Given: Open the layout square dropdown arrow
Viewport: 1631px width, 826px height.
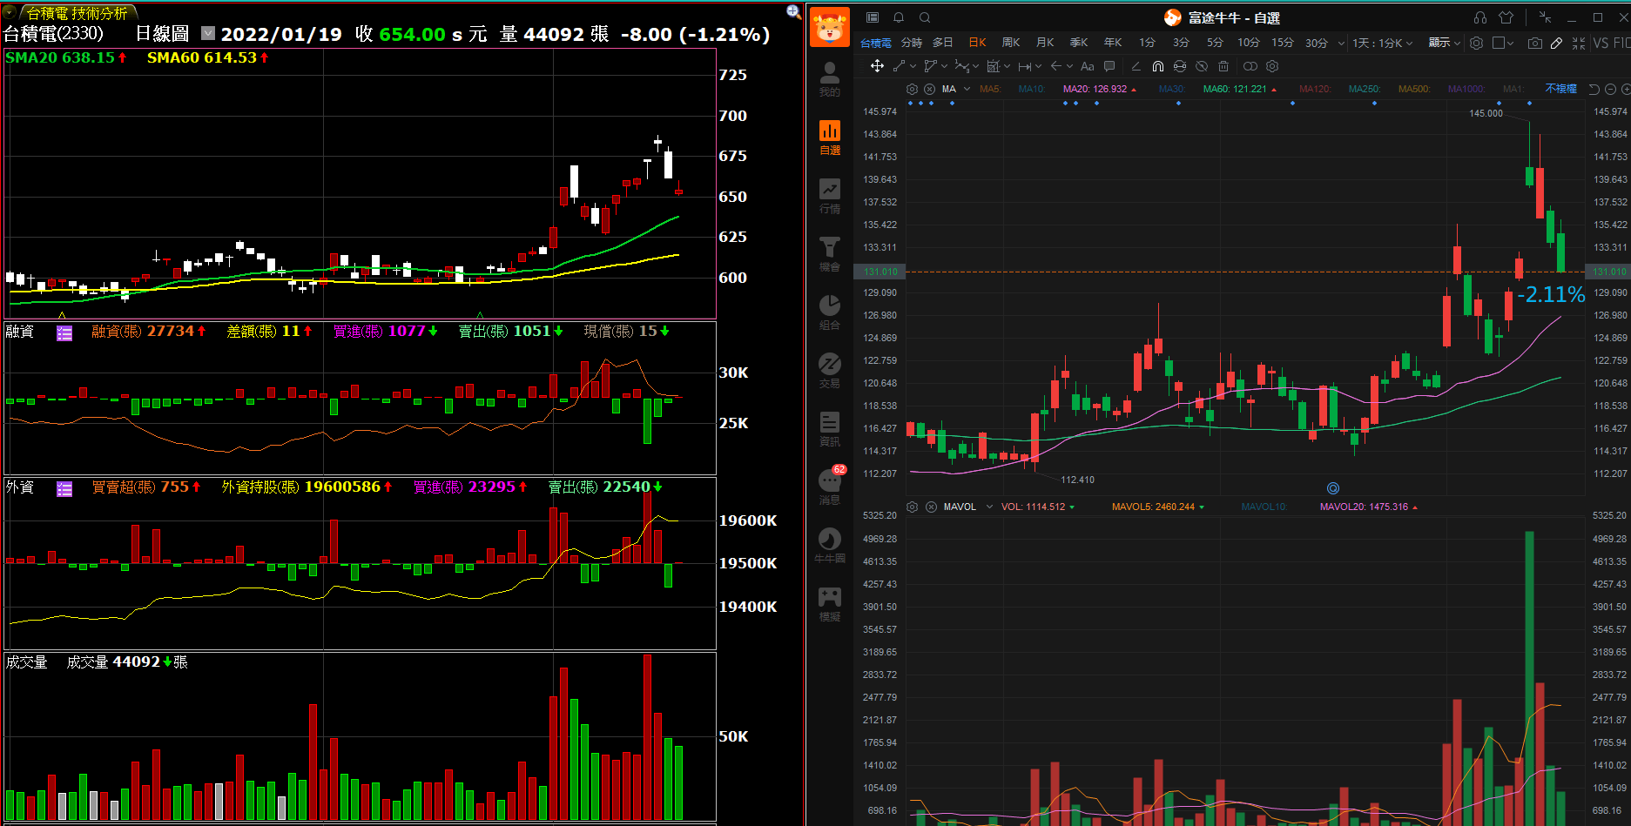Looking at the screenshot, I should [x=1511, y=43].
